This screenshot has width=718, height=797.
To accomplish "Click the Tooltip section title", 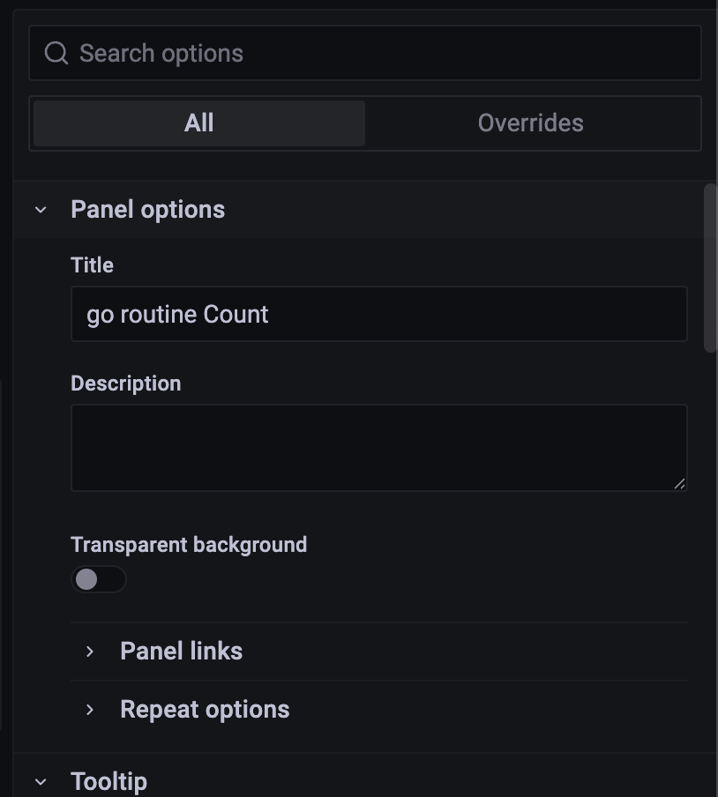I will 108,781.
